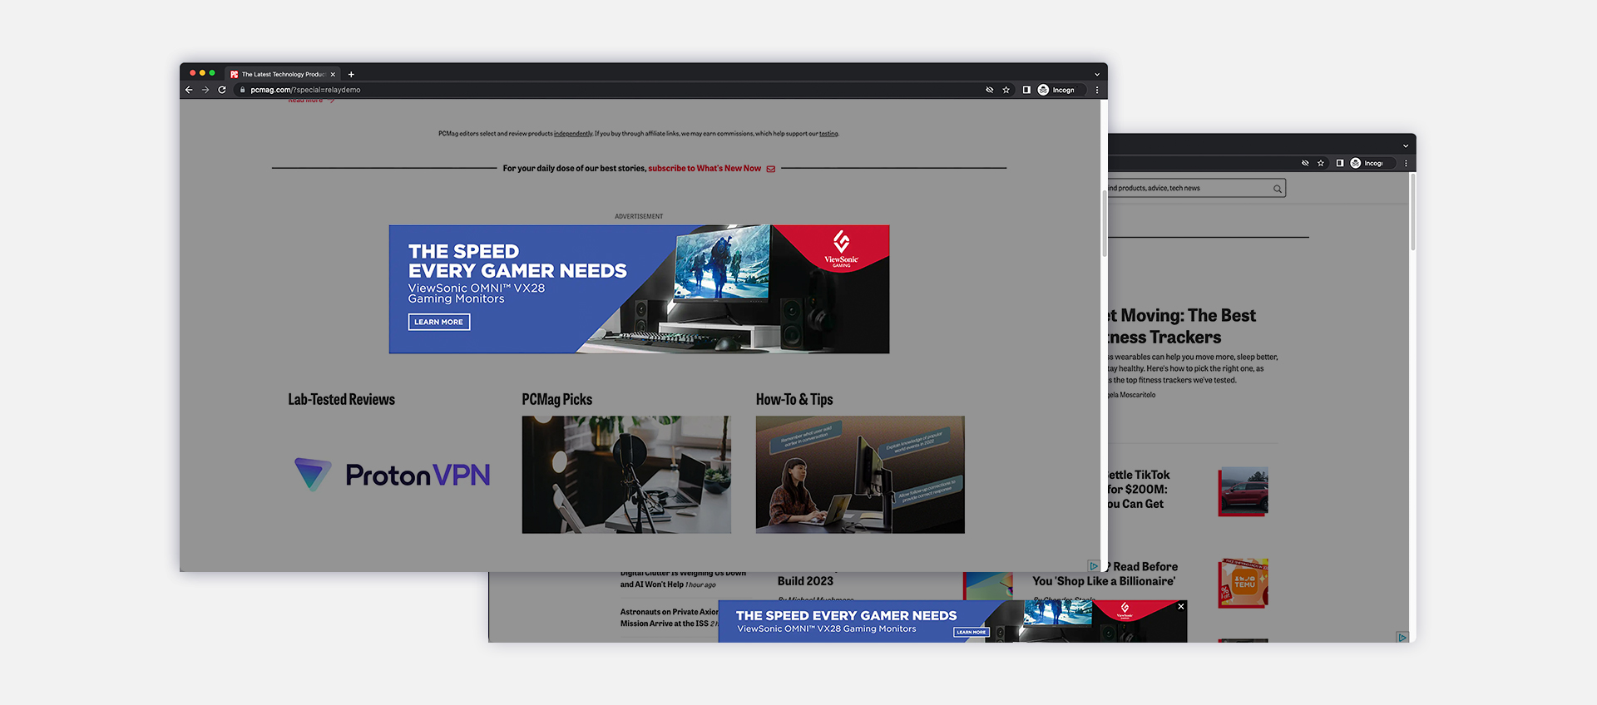Image resolution: width=1597 pixels, height=705 pixels.
Task: Toggle side panel icon in front window
Action: click(1026, 90)
